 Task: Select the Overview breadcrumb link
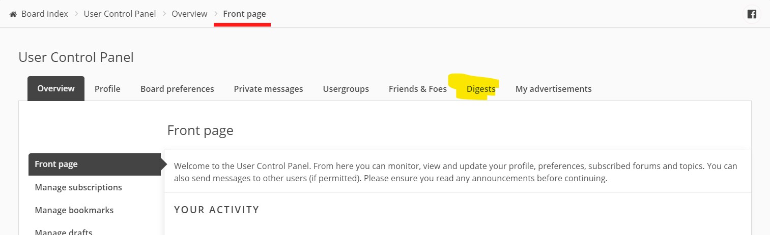(x=189, y=14)
